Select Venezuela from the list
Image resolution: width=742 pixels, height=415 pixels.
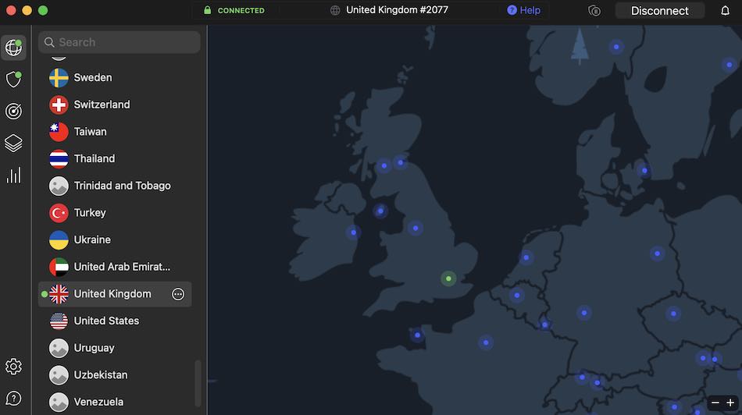115,402
